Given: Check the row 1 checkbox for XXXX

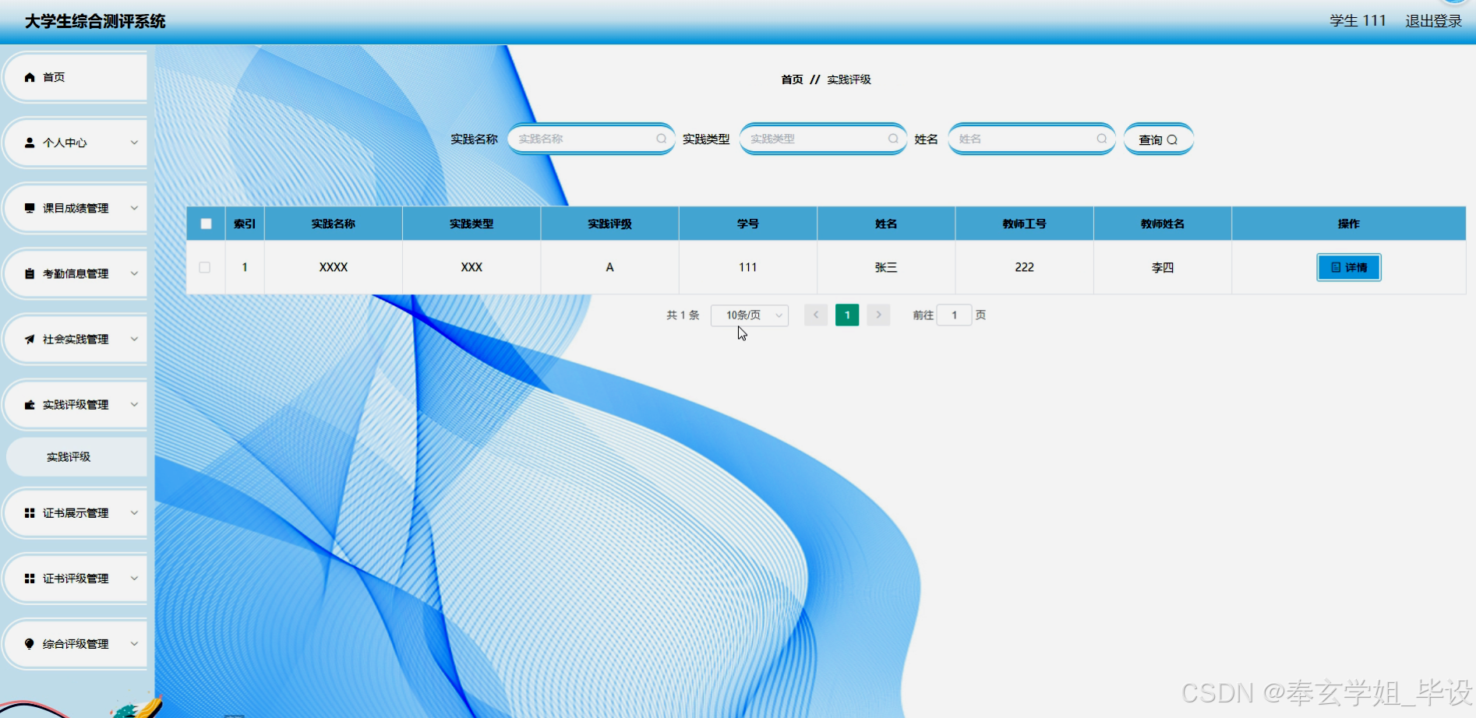Looking at the screenshot, I should click(205, 267).
